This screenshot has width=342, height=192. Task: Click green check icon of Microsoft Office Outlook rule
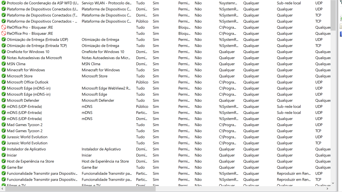point(4,82)
